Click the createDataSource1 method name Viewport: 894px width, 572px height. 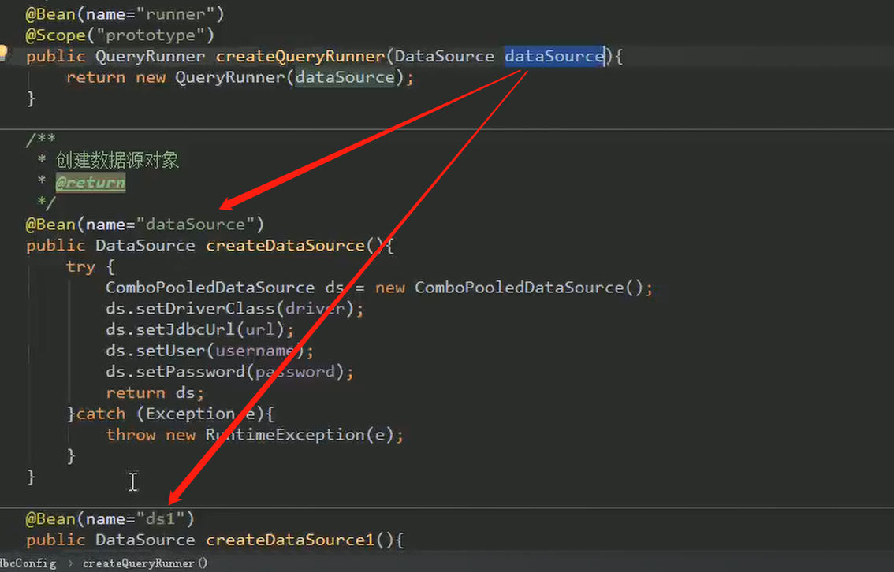click(290, 540)
